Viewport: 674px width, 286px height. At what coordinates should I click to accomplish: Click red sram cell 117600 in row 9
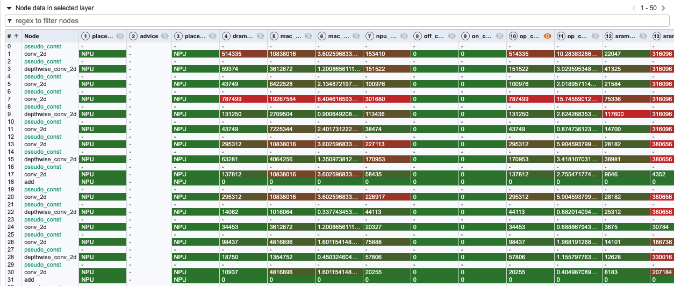click(x=627, y=114)
